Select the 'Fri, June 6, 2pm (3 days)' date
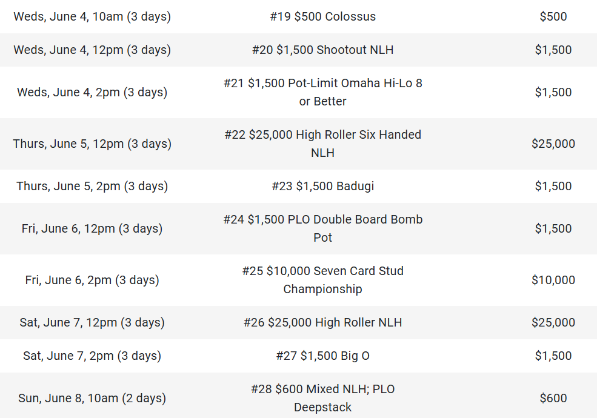Viewport: 597px width, 418px height. (x=92, y=280)
